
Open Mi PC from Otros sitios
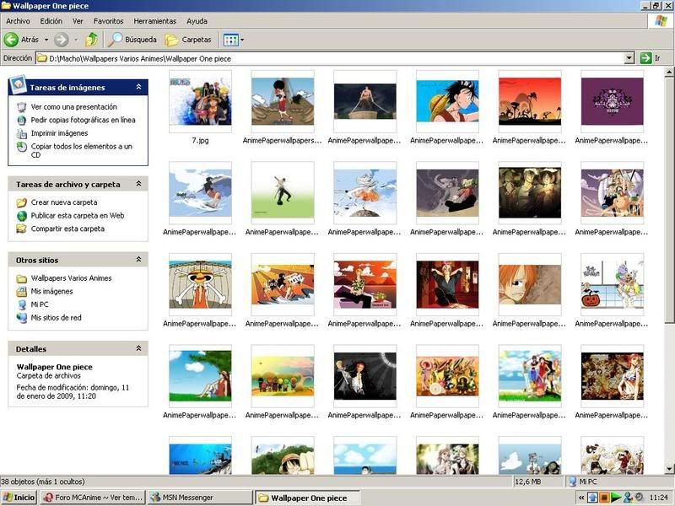40,304
